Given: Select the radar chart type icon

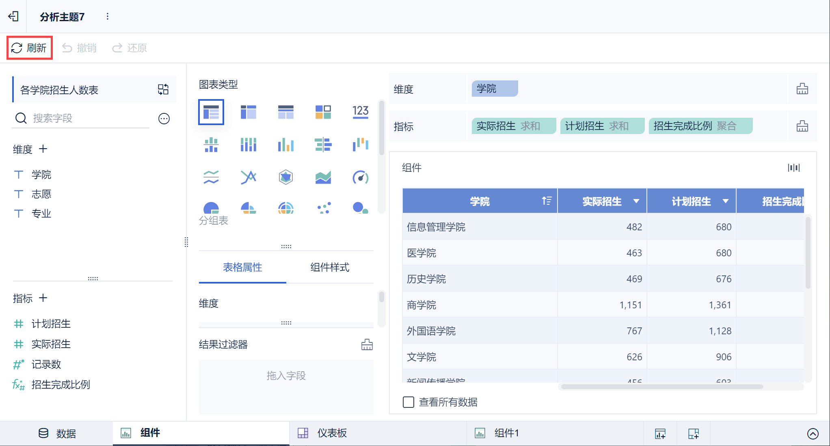Looking at the screenshot, I should pos(285,177).
